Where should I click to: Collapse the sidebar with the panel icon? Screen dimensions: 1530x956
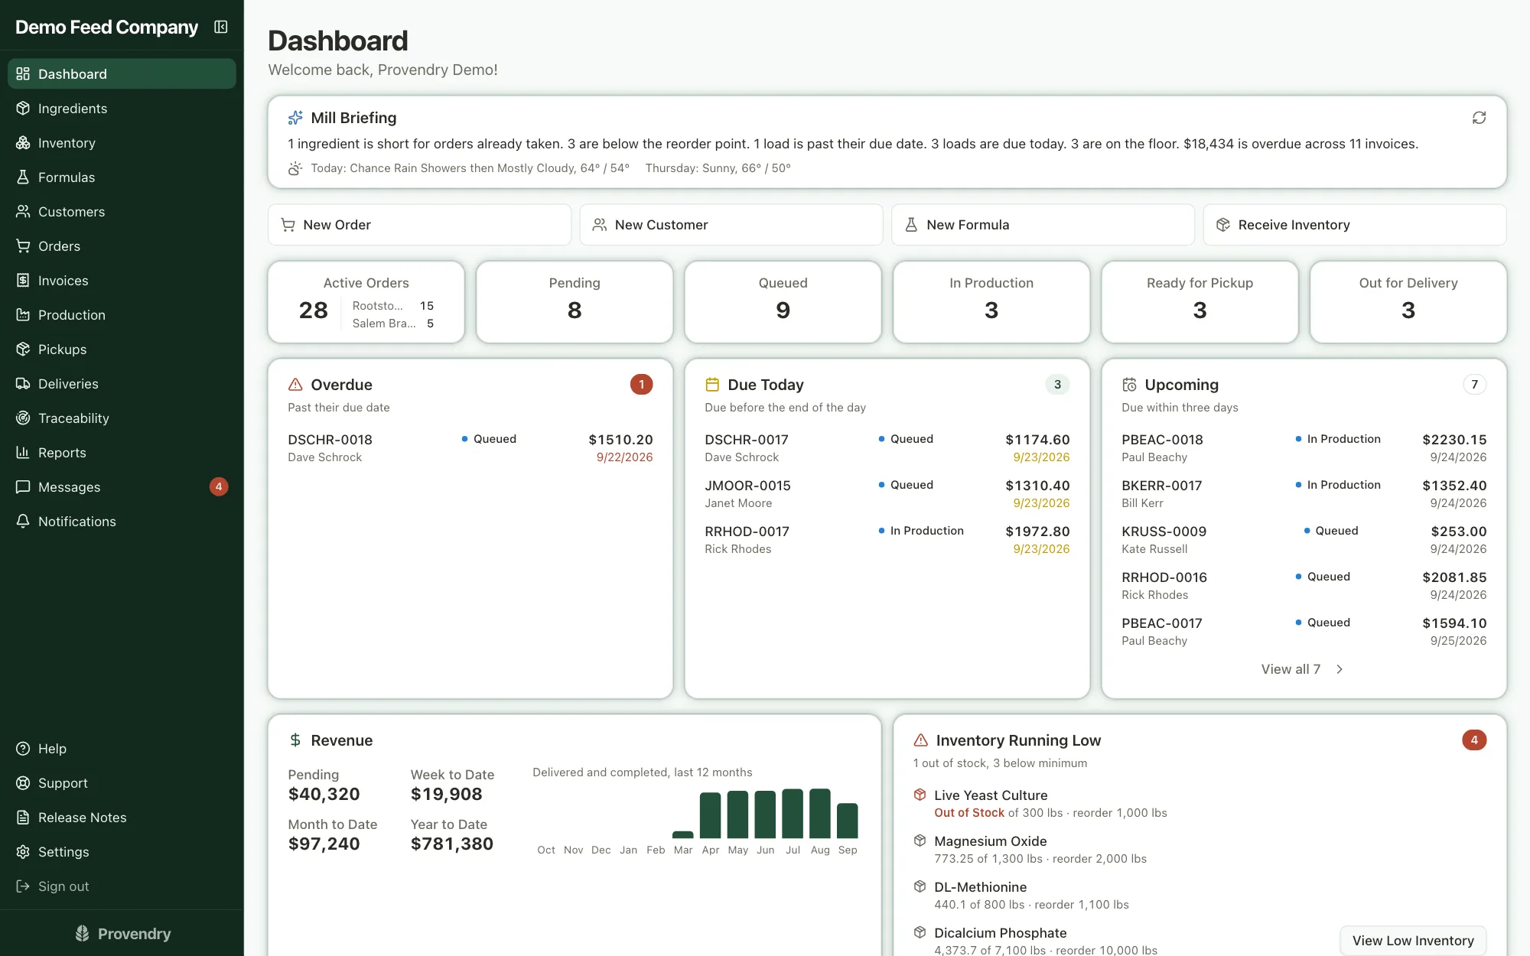pyautogui.click(x=221, y=28)
